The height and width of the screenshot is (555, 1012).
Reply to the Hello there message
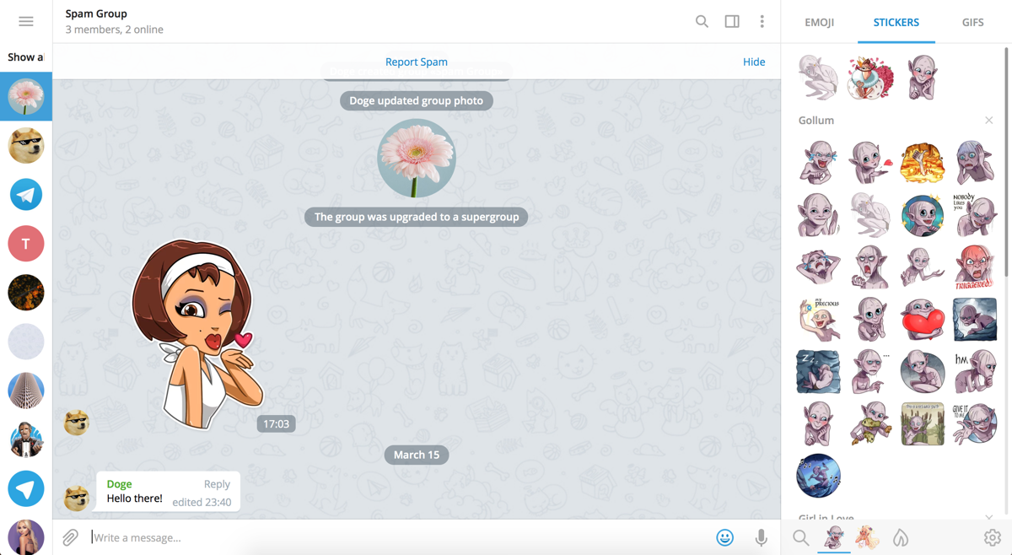tap(217, 484)
